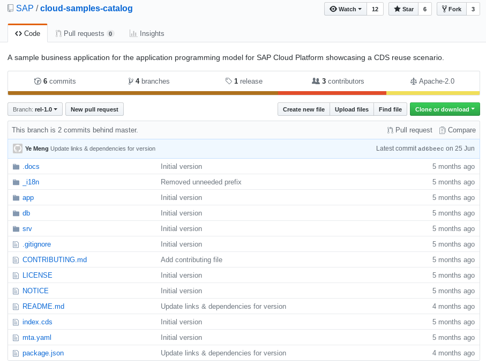View the 1 release page

pos(244,81)
